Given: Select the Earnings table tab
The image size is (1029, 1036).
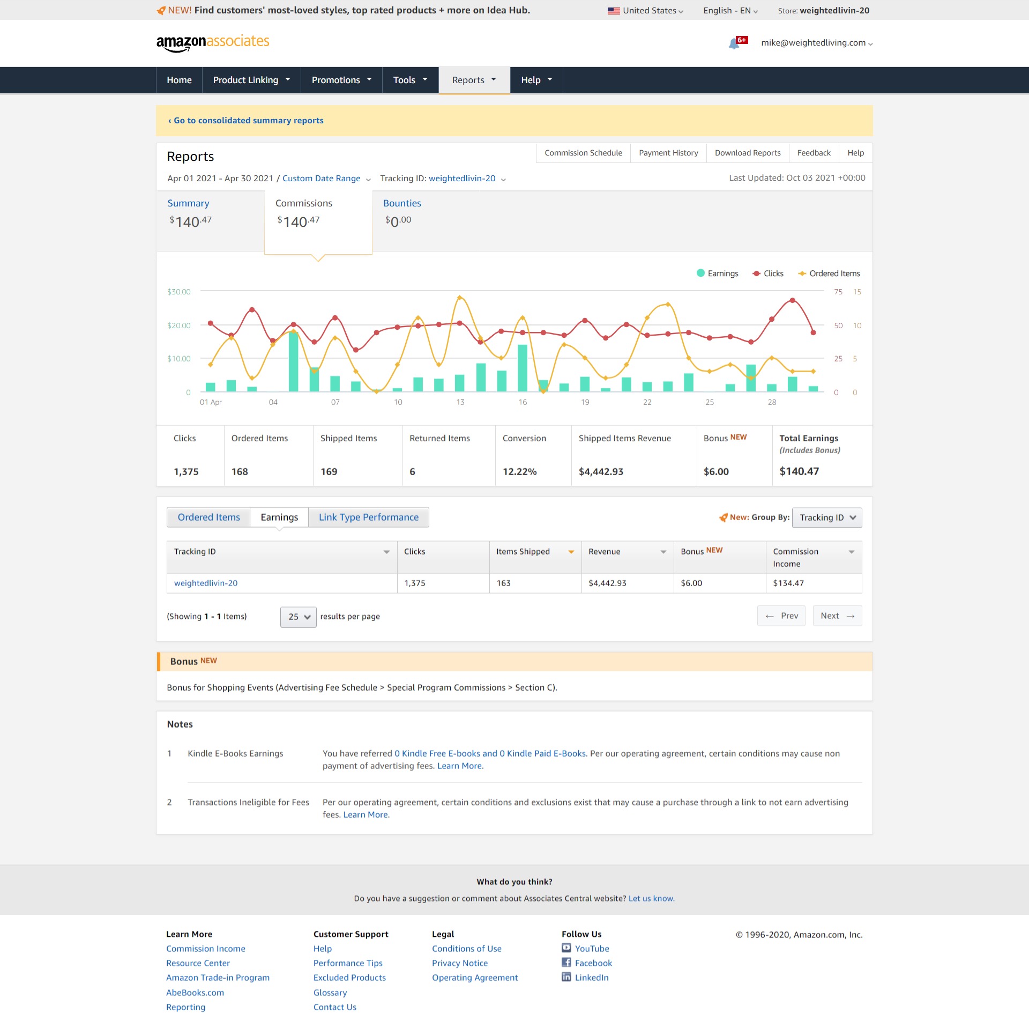Looking at the screenshot, I should click(x=279, y=517).
